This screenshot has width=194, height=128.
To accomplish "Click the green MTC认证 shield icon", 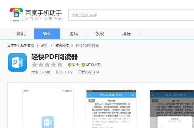I will 83,65.
